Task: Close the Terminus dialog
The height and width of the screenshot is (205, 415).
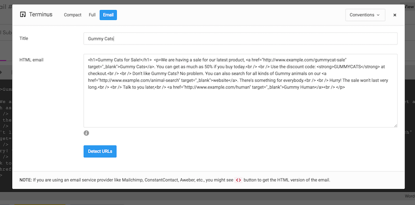Action: click(x=395, y=15)
